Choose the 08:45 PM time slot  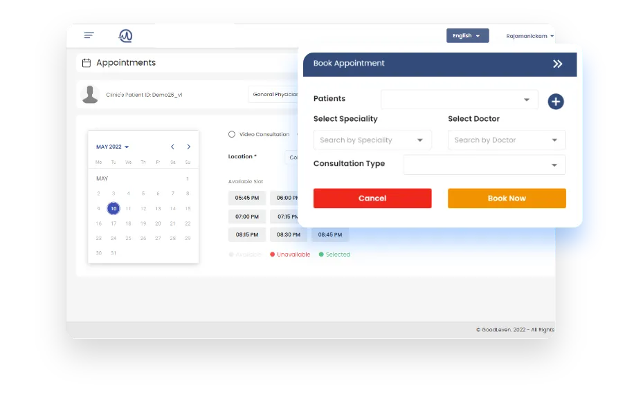(x=330, y=234)
